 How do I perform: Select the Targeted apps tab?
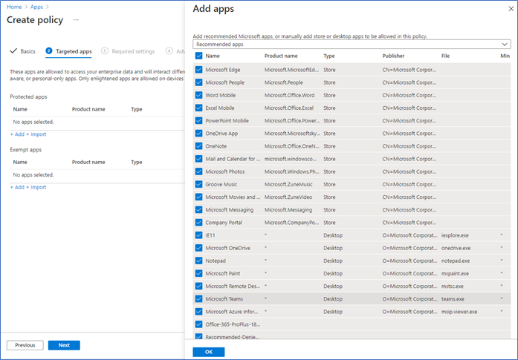pos(68,51)
